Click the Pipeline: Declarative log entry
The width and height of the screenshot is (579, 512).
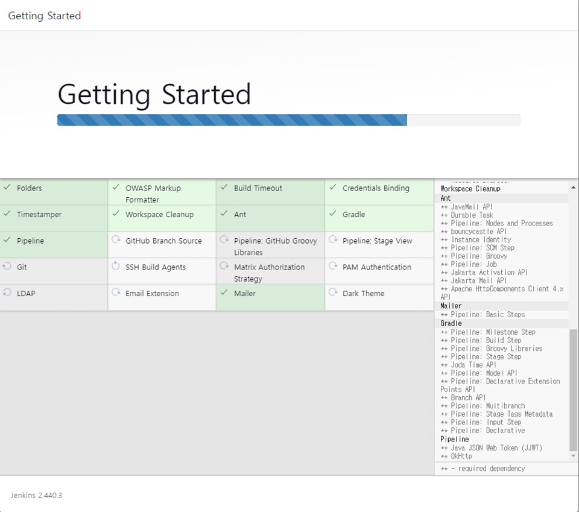pos(482,431)
